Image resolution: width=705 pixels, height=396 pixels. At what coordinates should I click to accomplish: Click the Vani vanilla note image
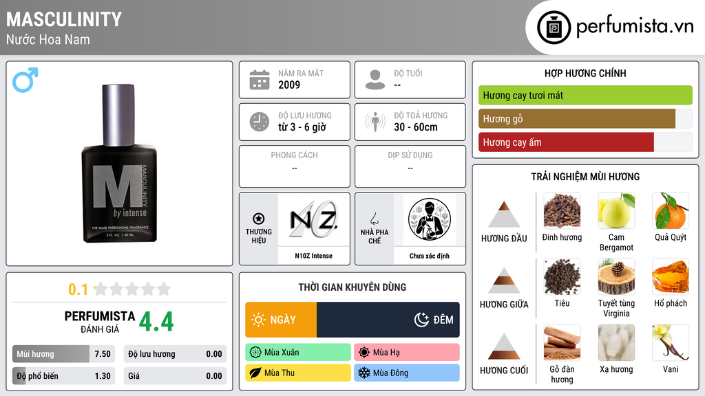(671, 342)
